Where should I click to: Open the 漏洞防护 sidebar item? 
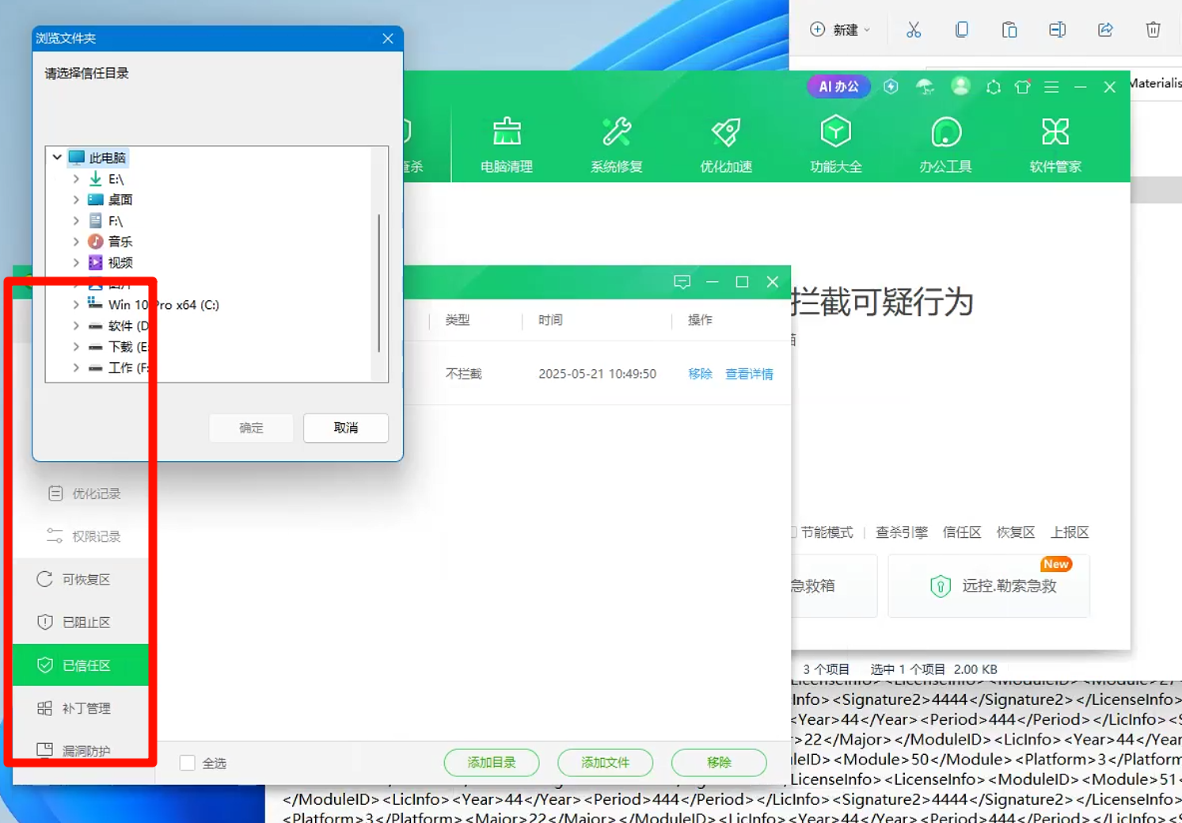click(80, 750)
